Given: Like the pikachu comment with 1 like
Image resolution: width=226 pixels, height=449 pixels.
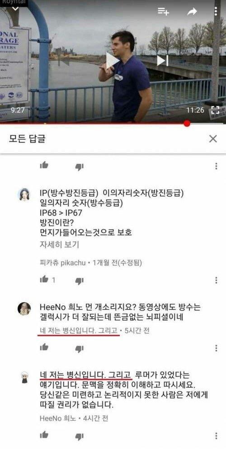Looking at the screenshot, I should click(44, 280).
